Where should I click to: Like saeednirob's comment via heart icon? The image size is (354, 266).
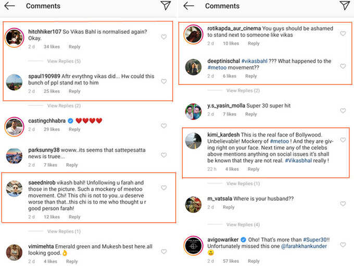tap(163, 188)
